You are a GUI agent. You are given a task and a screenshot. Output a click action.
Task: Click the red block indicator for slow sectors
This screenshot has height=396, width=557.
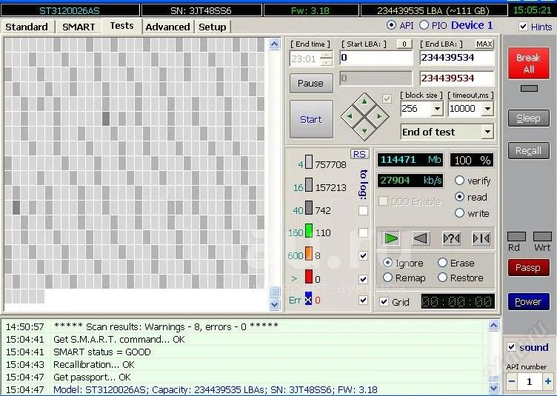coord(309,277)
